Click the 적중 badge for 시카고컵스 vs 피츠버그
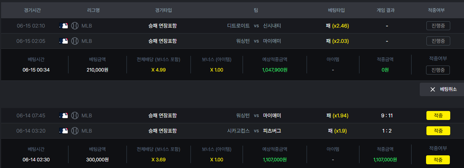The height and width of the screenshot is (168, 464). [x=438, y=131]
